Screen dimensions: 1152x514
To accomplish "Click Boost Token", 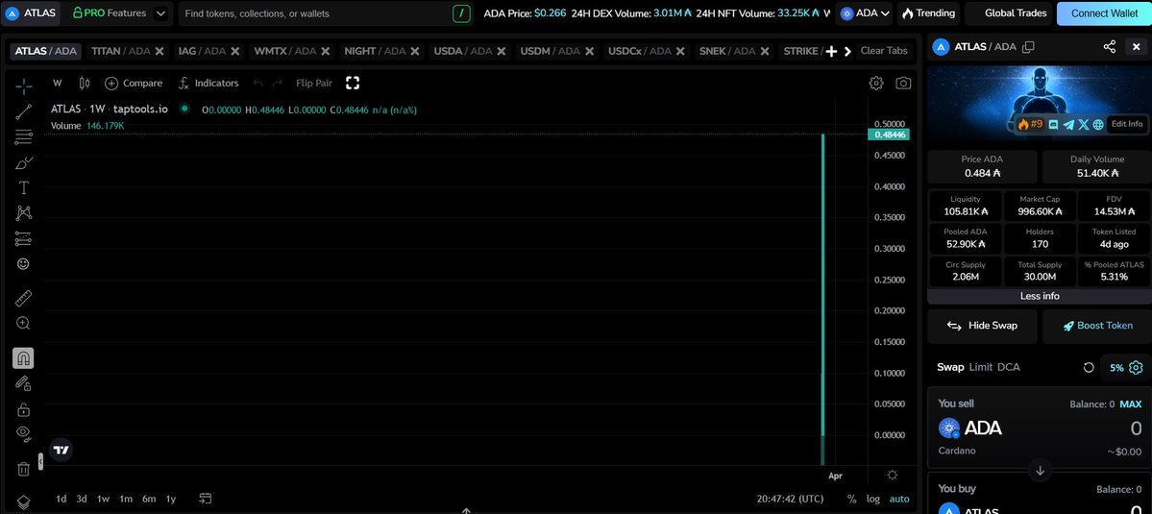I will (x=1097, y=326).
